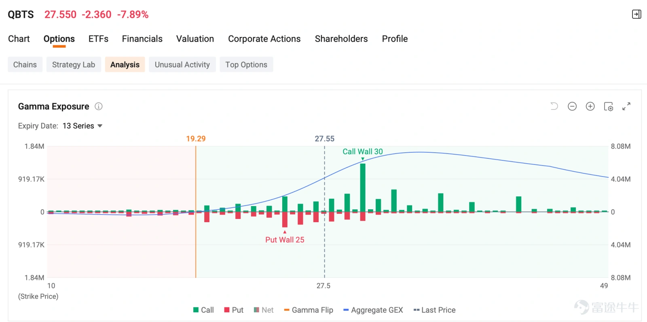
Task: Toggle the Call series in legend
Action: 203,310
